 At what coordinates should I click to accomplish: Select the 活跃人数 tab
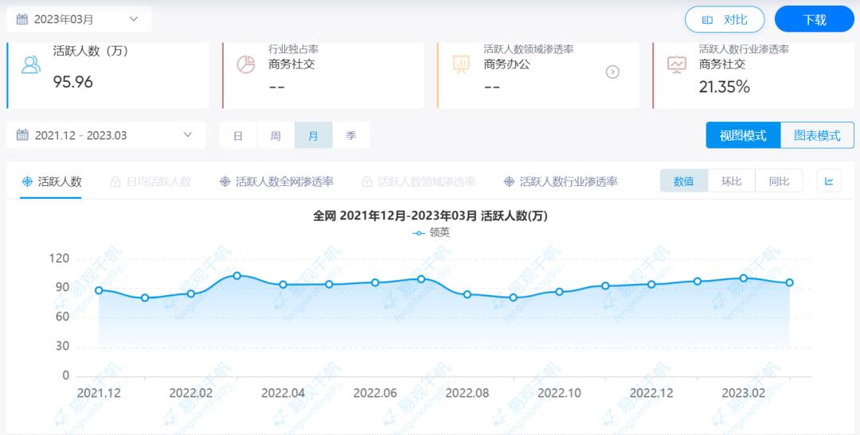51,182
